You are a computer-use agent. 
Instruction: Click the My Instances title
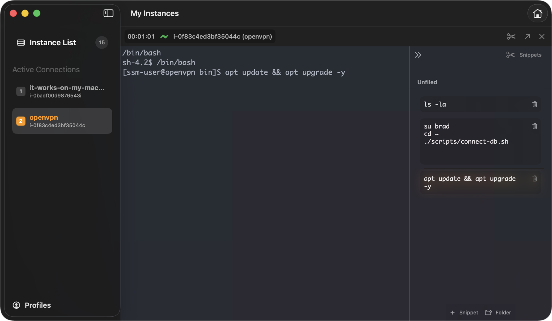(x=155, y=13)
